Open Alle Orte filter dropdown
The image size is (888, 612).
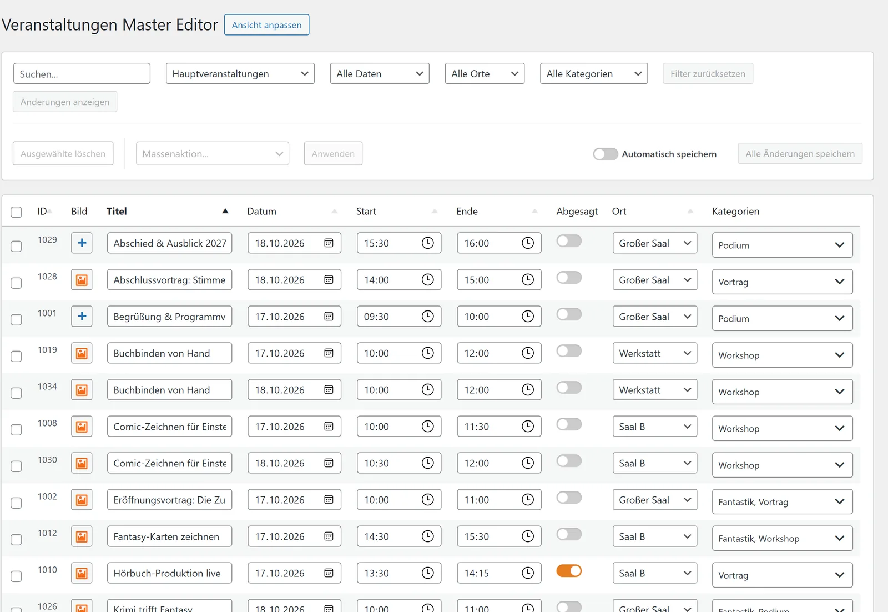click(x=485, y=73)
